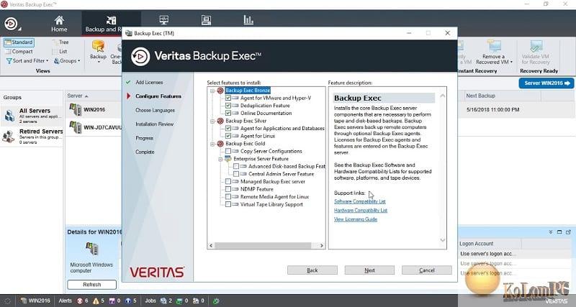This screenshot has width=576, height=307.
Task: Click Refresh in details pane
Action: coord(92,285)
